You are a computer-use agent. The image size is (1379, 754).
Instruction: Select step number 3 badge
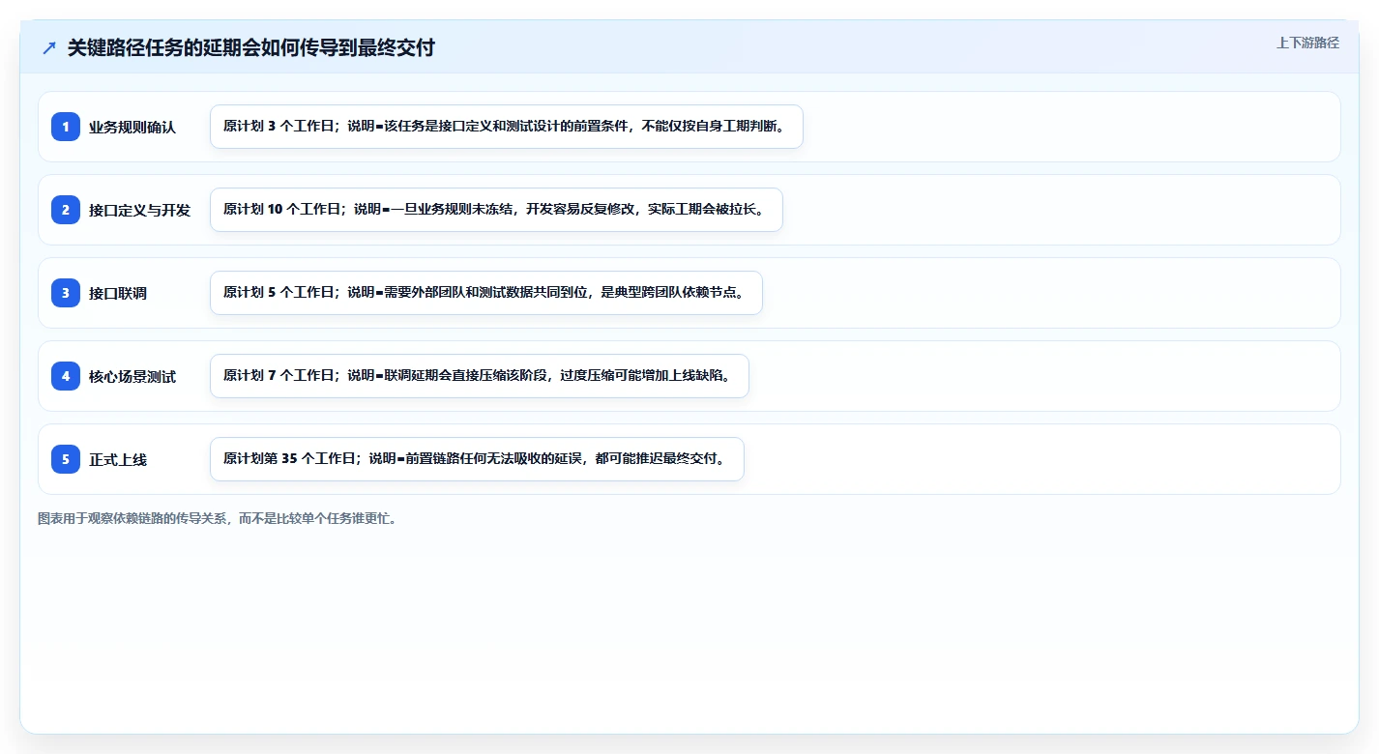[66, 293]
